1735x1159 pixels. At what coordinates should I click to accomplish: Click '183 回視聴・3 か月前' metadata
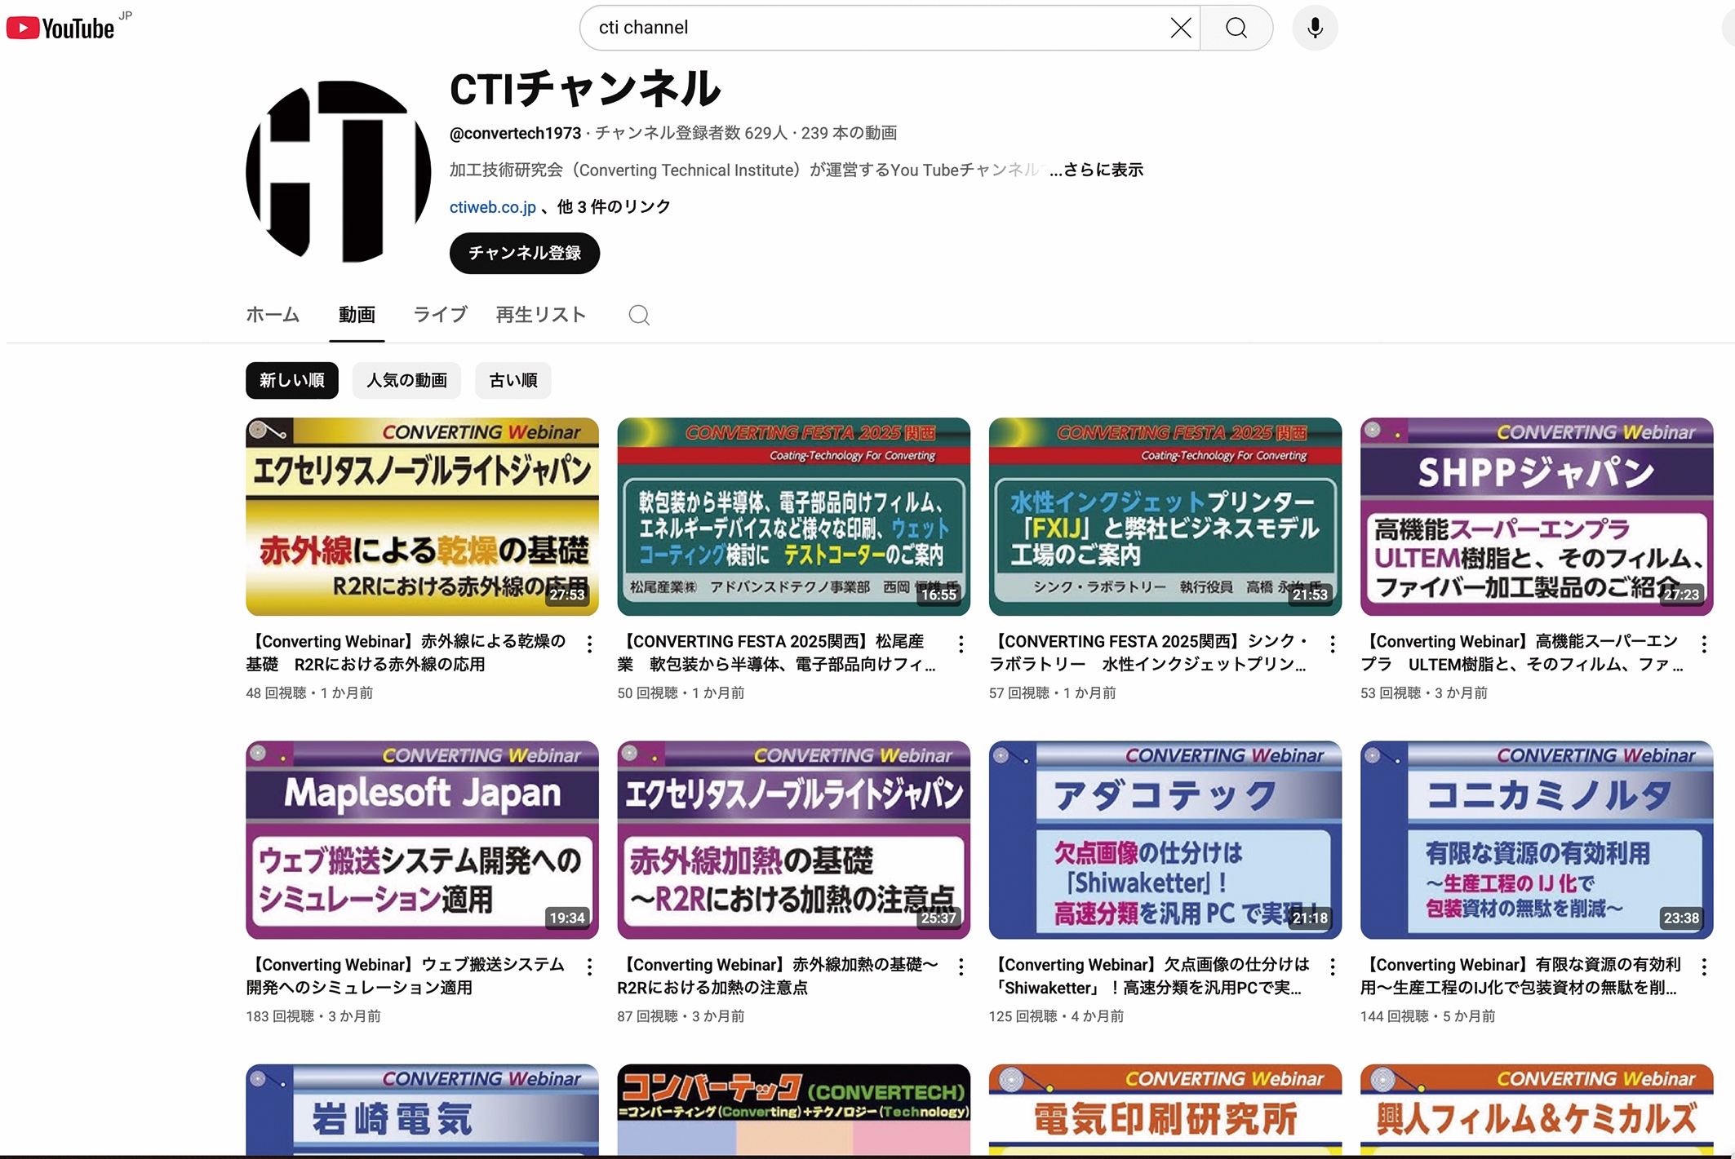click(313, 1016)
